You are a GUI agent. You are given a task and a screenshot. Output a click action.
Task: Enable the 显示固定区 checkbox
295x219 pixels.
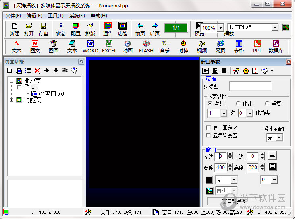pos(208,128)
